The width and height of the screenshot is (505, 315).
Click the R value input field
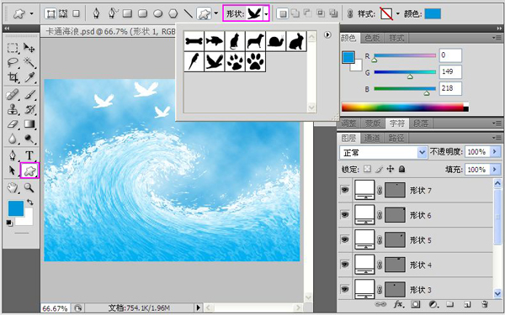(450, 55)
